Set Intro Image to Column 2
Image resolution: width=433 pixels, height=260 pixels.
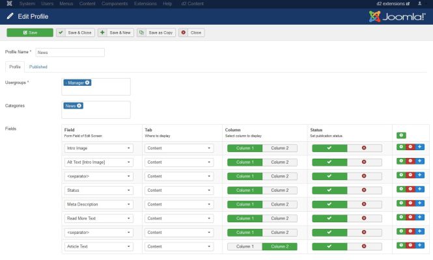[x=280, y=148]
